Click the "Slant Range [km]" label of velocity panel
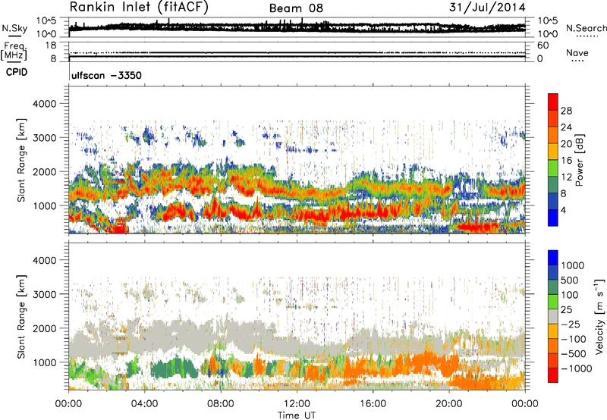This screenshot has height=420, width=607. pyautogui.click(x=21, y=317)
